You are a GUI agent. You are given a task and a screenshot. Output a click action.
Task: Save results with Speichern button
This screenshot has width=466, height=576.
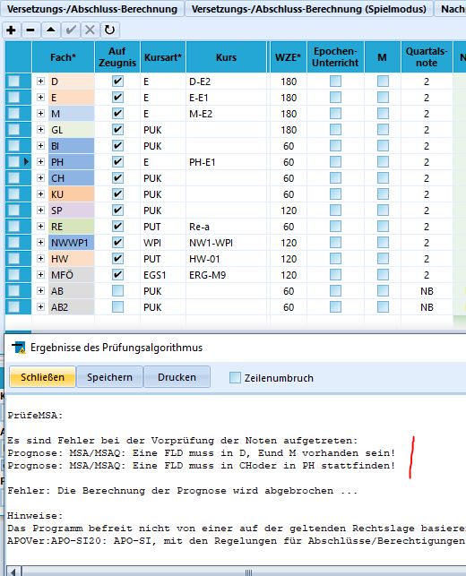pos(109,377)
